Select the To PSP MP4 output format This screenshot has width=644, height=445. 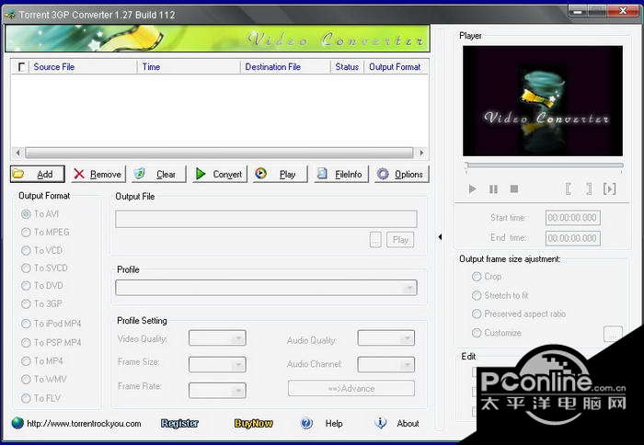[52, 342]
